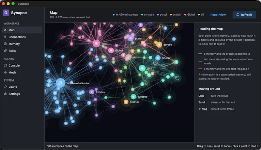Screen dimensions: 261x150
Task: Click the Mesh sidebar icon
Action: tap(5, 72)
